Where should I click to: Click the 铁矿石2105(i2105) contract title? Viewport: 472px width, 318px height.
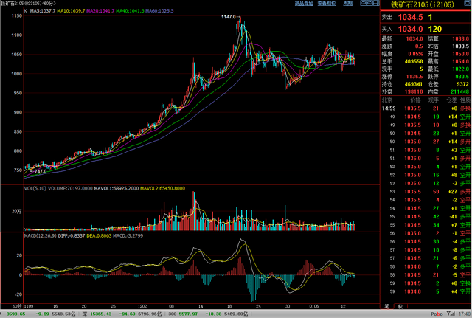(x=423, y=4)
